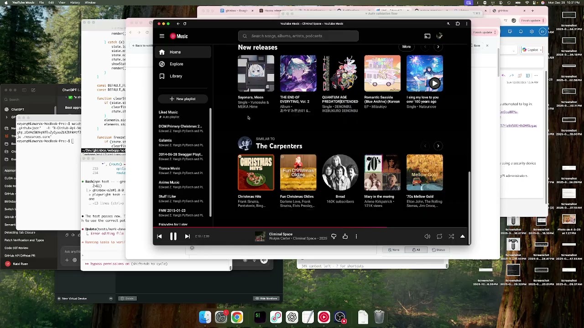Image resolution: width=584 pixels, height=328 pixels.
Task: Open the extensions puzzle icon in title bar
Action: click(458, 24)
